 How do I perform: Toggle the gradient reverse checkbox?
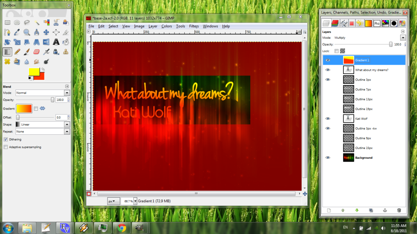coord(36,109)
